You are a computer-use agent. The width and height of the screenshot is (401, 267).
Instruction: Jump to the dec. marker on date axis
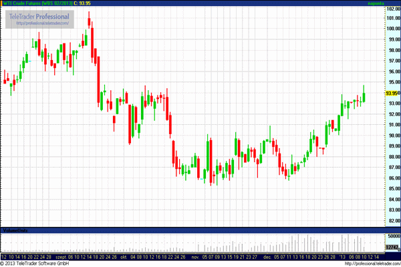267,256
